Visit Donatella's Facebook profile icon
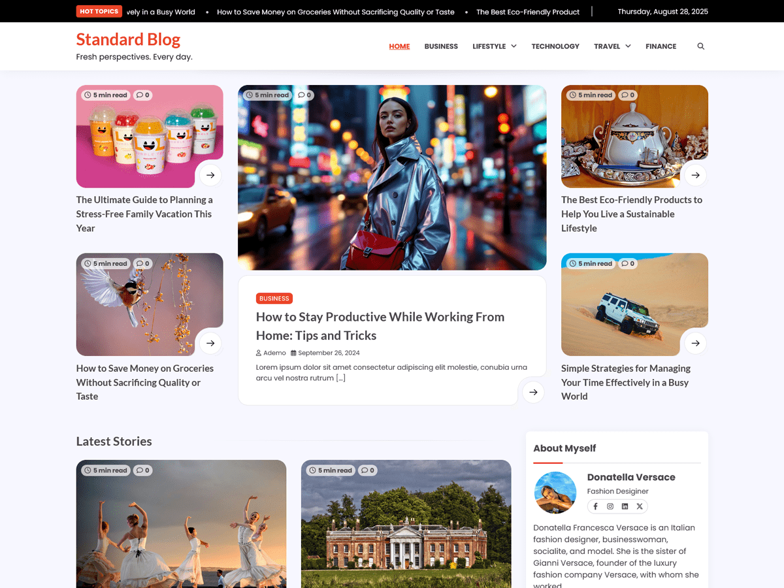Viewport: 784px width, 588px height. [x=595, y=506]
